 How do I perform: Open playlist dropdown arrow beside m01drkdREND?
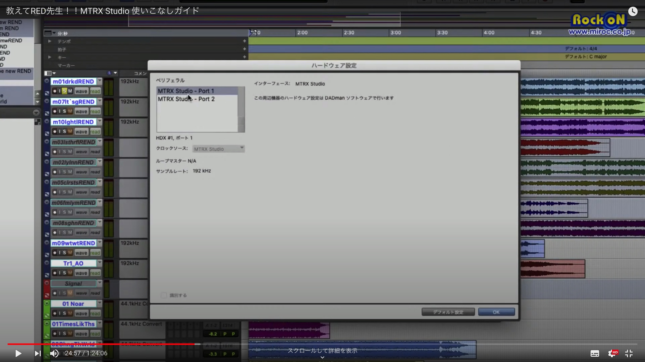coord(100,81)
